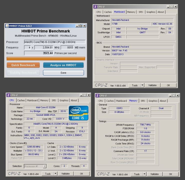Click the Multiplier value x 33.0
The image size is (185, 180).
pyautogui.click(x=34, y=150)
